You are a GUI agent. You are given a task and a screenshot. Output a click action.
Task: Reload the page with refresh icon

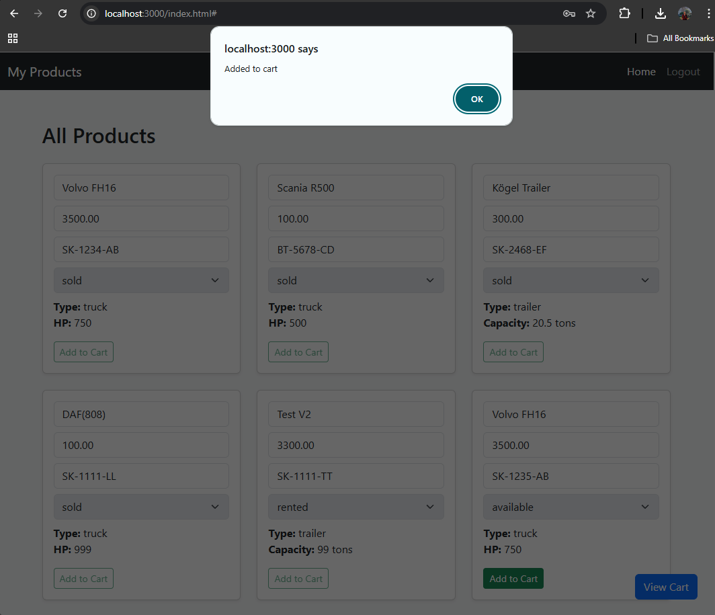pos(62,13)
